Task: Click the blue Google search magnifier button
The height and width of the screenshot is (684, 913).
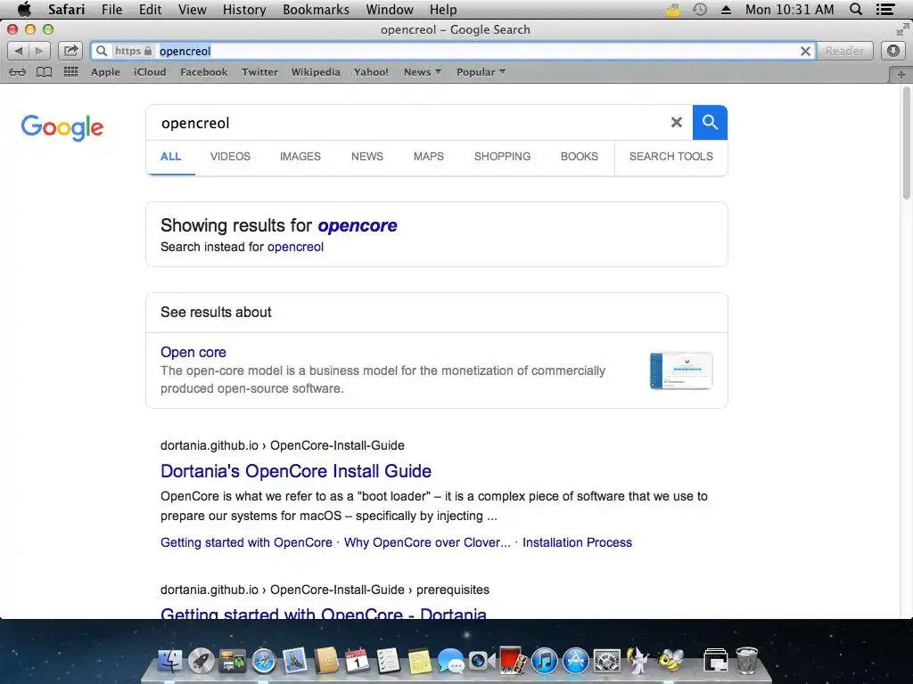Action: pyautogui.click(x=710, y=122)
